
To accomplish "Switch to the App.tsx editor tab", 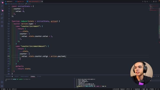I will click(x=19, y=1).
